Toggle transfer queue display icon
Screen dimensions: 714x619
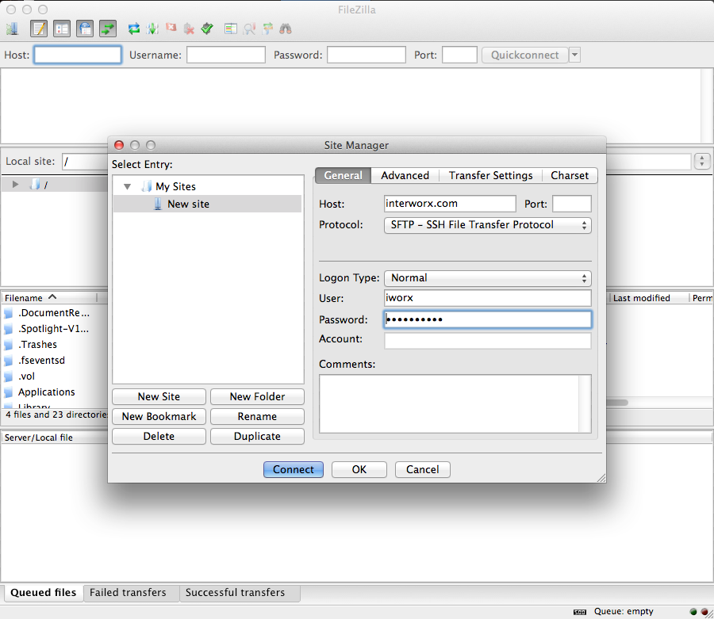pyautogui.click(x=108, y=29)
